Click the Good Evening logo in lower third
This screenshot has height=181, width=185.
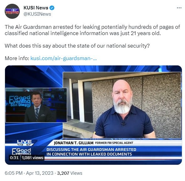tap(21, 151)
